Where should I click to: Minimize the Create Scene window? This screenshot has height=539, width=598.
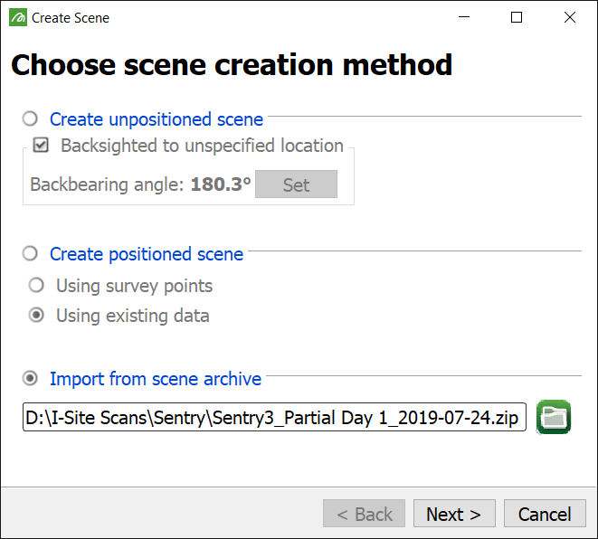tap(464, 17)
